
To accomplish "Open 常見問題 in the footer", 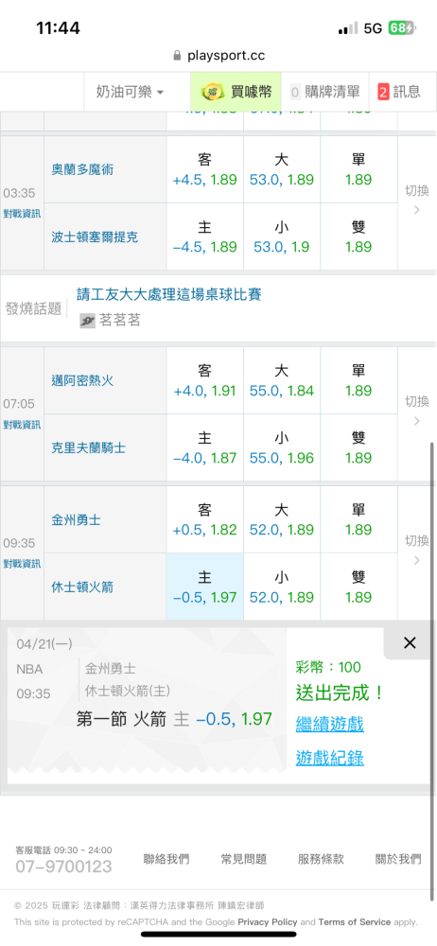I will (x=244, y=859).
